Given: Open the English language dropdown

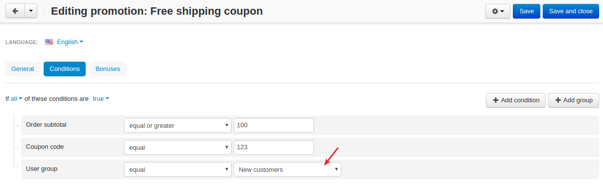Looking at the screenshot, I should pyautogui.click(x=70, y=42).
